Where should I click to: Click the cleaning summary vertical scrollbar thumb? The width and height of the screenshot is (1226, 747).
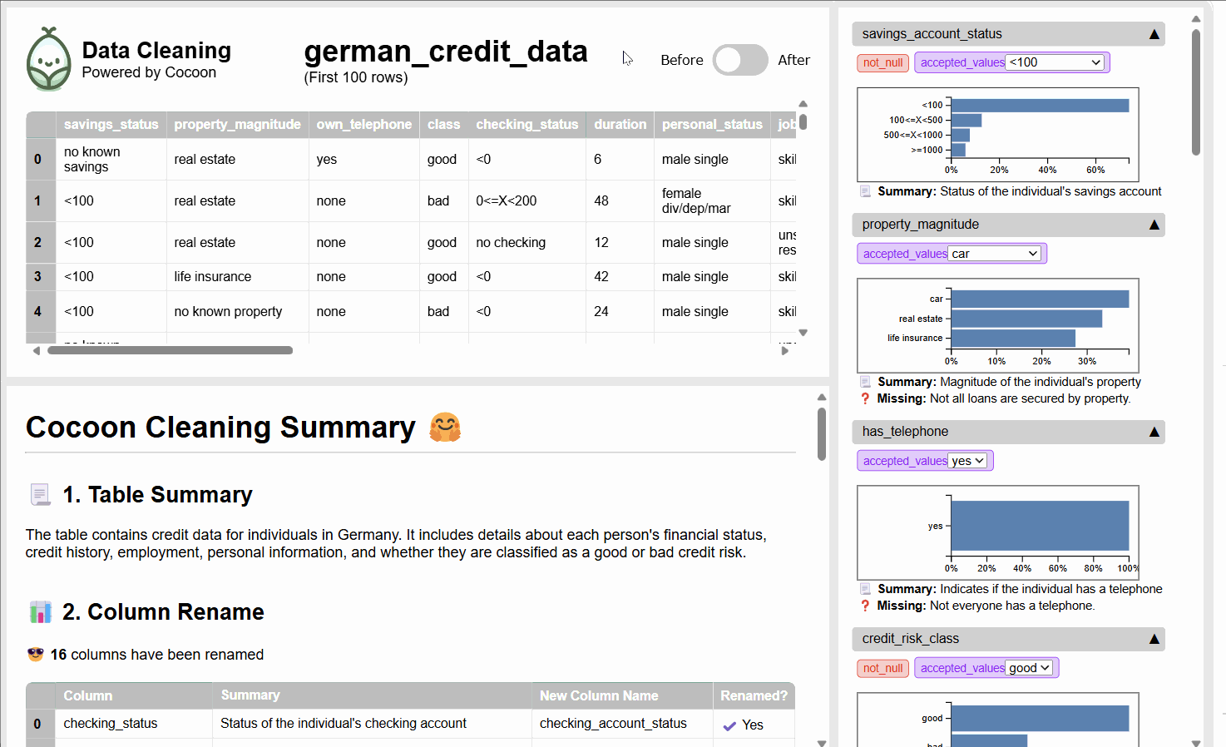point(822,433)
